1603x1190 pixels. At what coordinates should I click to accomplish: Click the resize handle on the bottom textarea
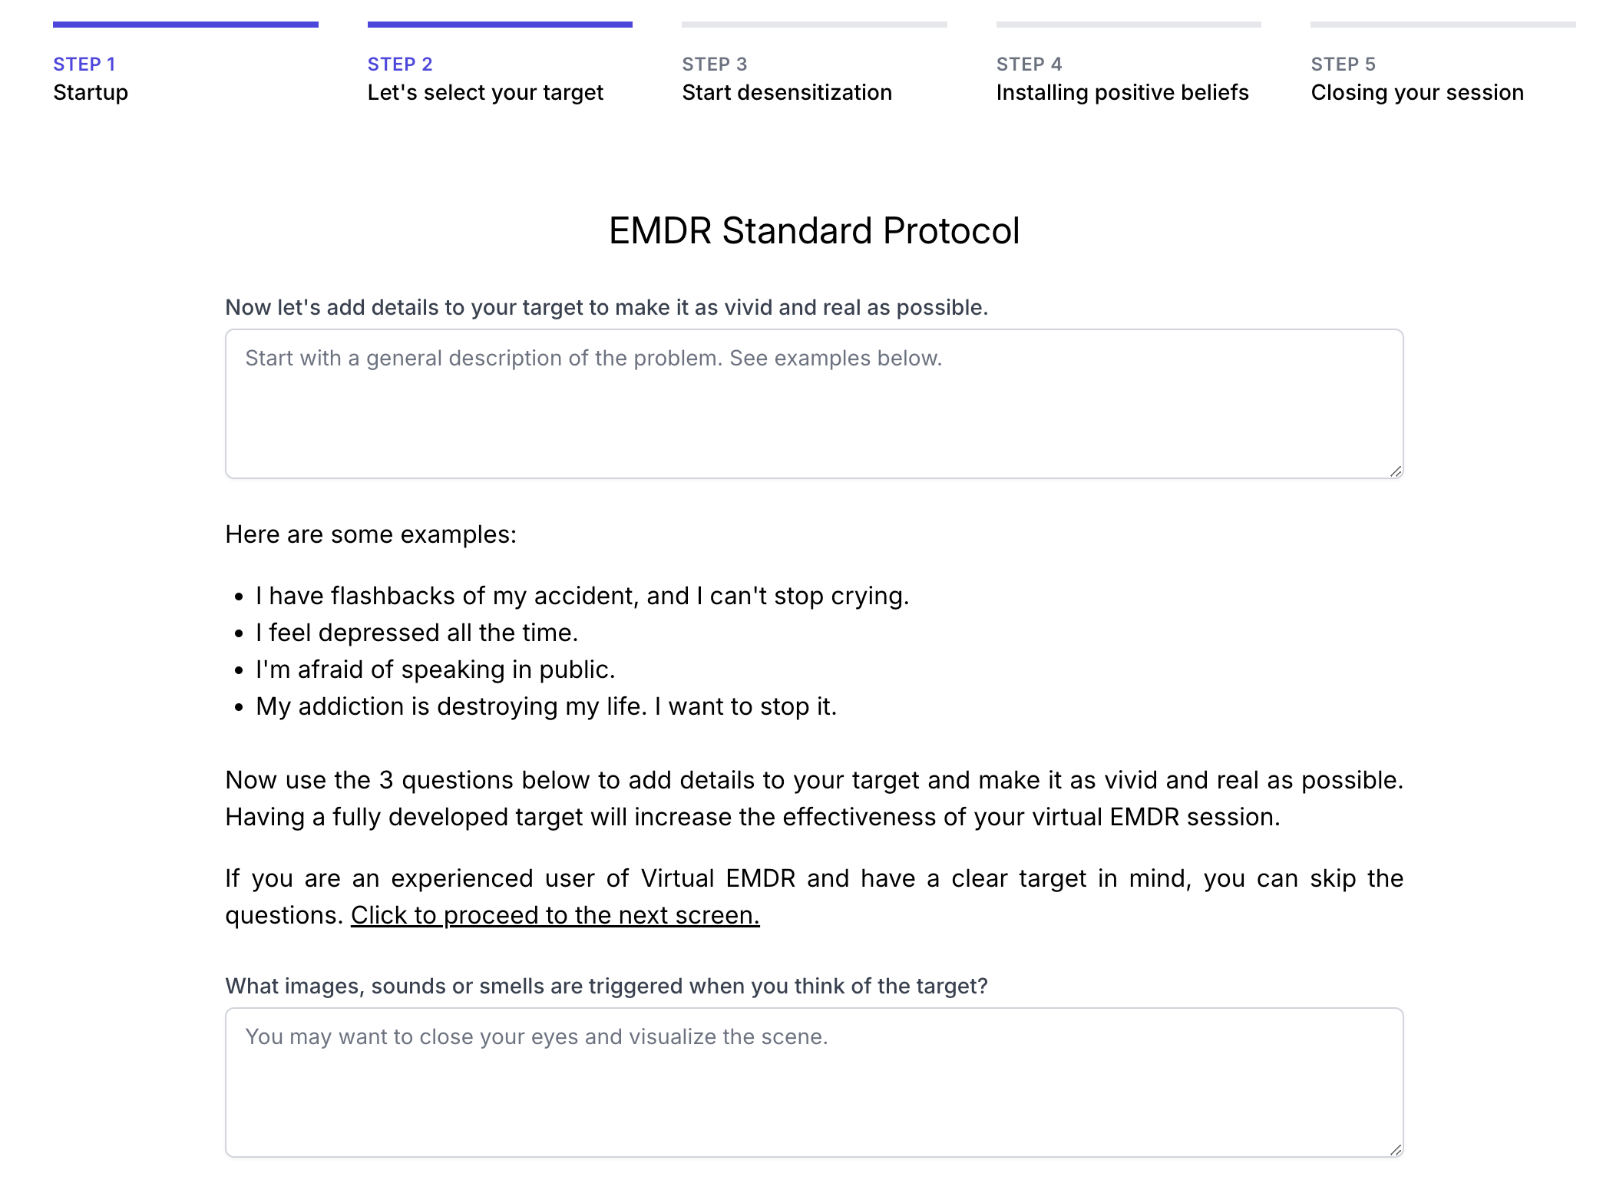pos(1394,1148)
